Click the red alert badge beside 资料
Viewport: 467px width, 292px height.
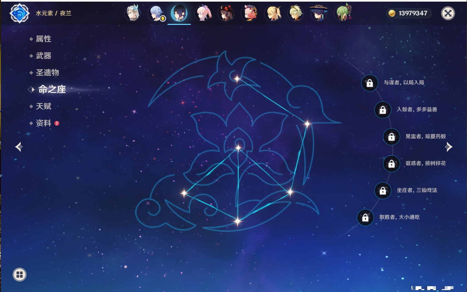(57, 123)
